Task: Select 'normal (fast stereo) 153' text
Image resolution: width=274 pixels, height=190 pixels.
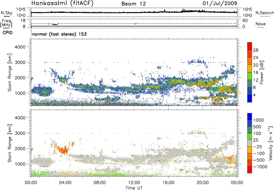Action: point(59,34)
